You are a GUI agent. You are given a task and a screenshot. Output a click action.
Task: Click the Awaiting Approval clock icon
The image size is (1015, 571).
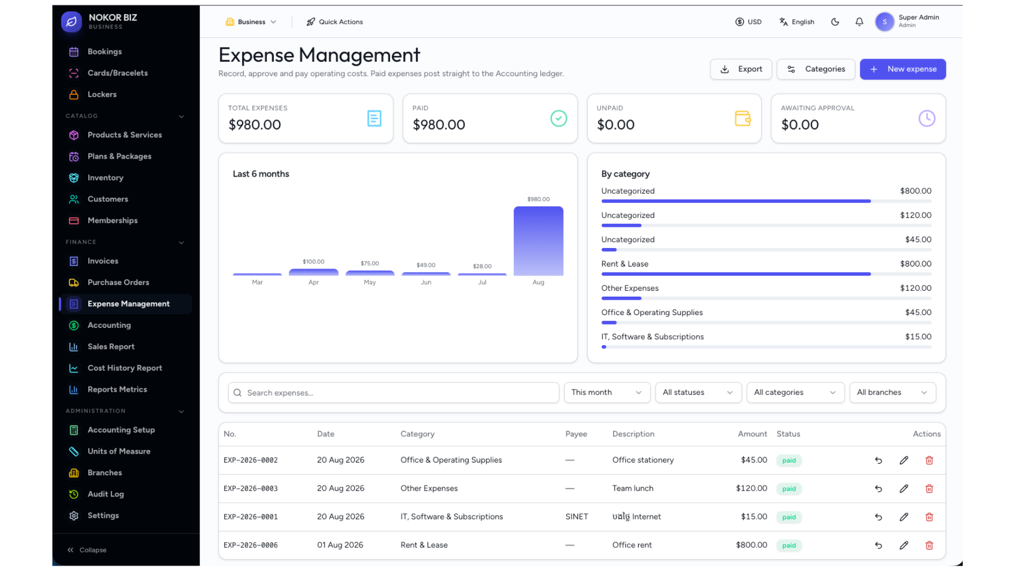click(x=927, y=118)
